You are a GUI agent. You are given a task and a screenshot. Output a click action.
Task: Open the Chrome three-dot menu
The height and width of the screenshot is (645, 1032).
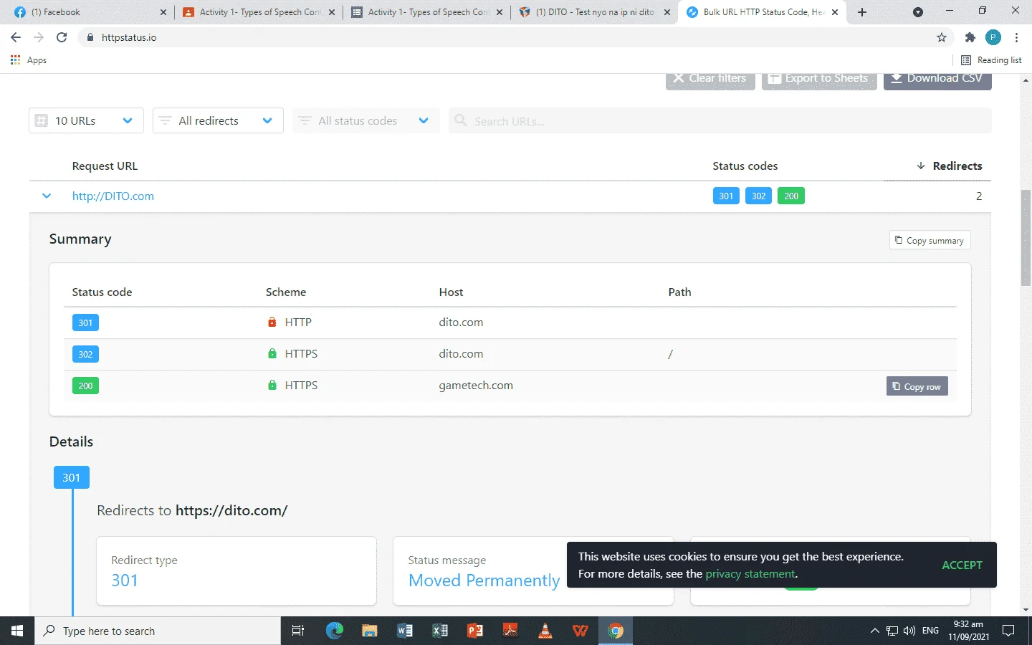(1016, 37)
